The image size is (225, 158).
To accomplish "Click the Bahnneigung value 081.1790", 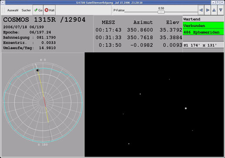I will (x=46, y=37).
